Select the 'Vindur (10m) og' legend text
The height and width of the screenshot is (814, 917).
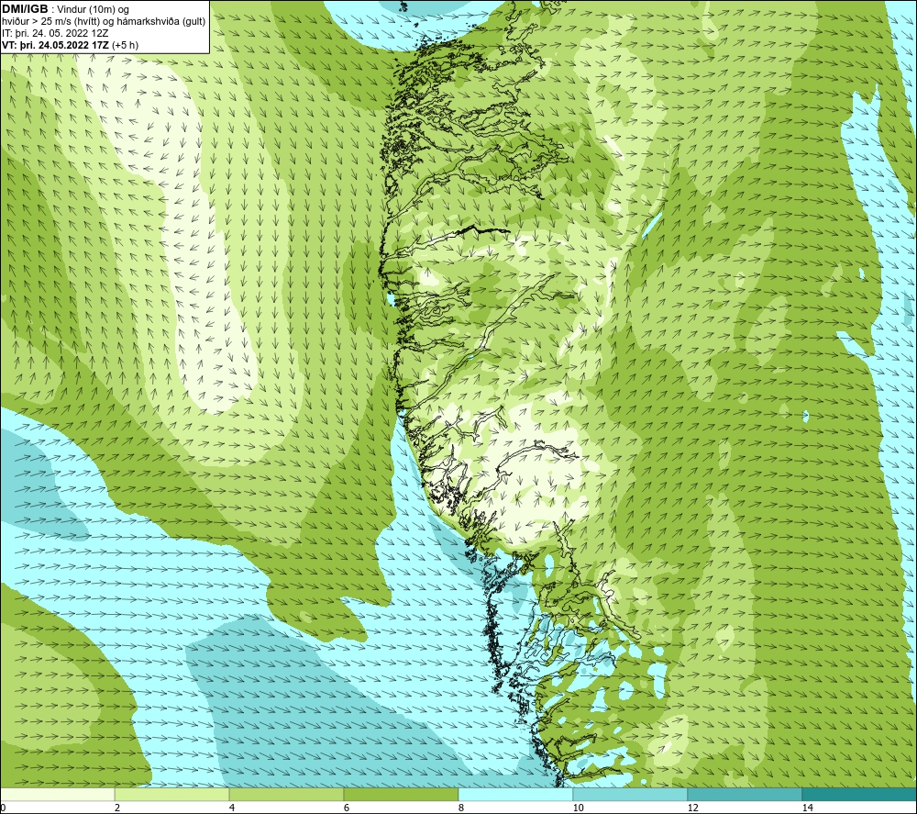click(x=93, y=9)
